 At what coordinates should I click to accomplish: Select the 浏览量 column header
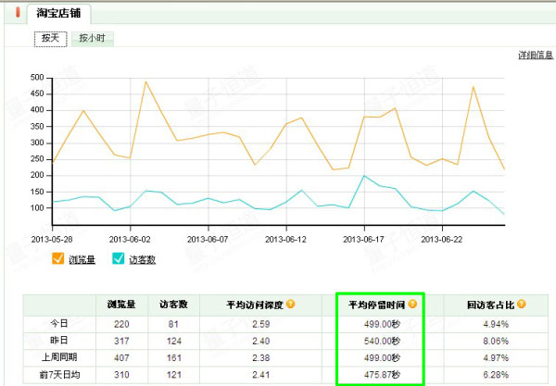pos(121,305)
